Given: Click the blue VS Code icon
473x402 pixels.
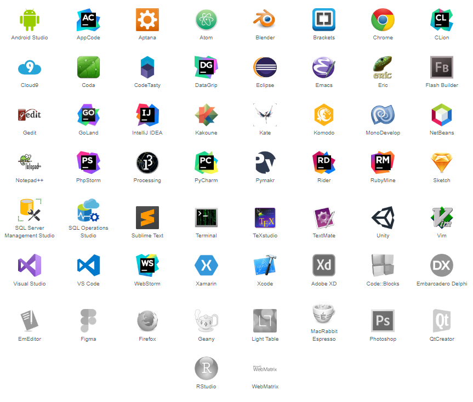Looking at the screenshot, I should (x=88, y=265).
